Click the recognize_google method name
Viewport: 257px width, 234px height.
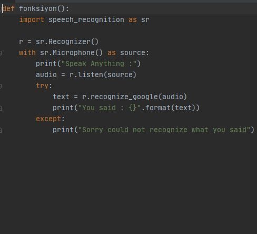[x=124, y=97]
